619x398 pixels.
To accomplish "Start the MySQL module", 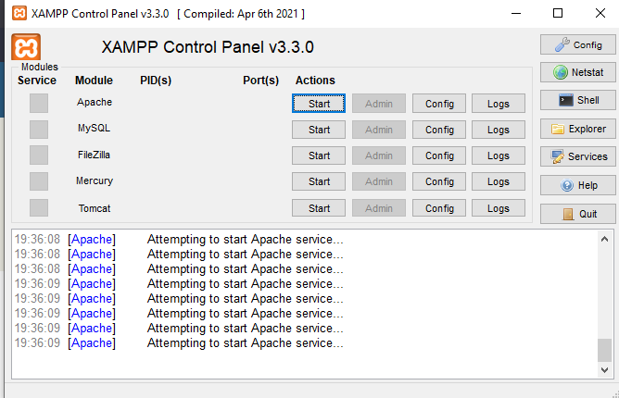I will tap(319, 130).
